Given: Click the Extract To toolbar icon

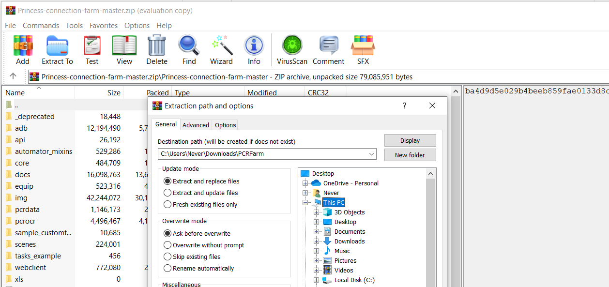Looking at the screenshot, I should 57,45.
